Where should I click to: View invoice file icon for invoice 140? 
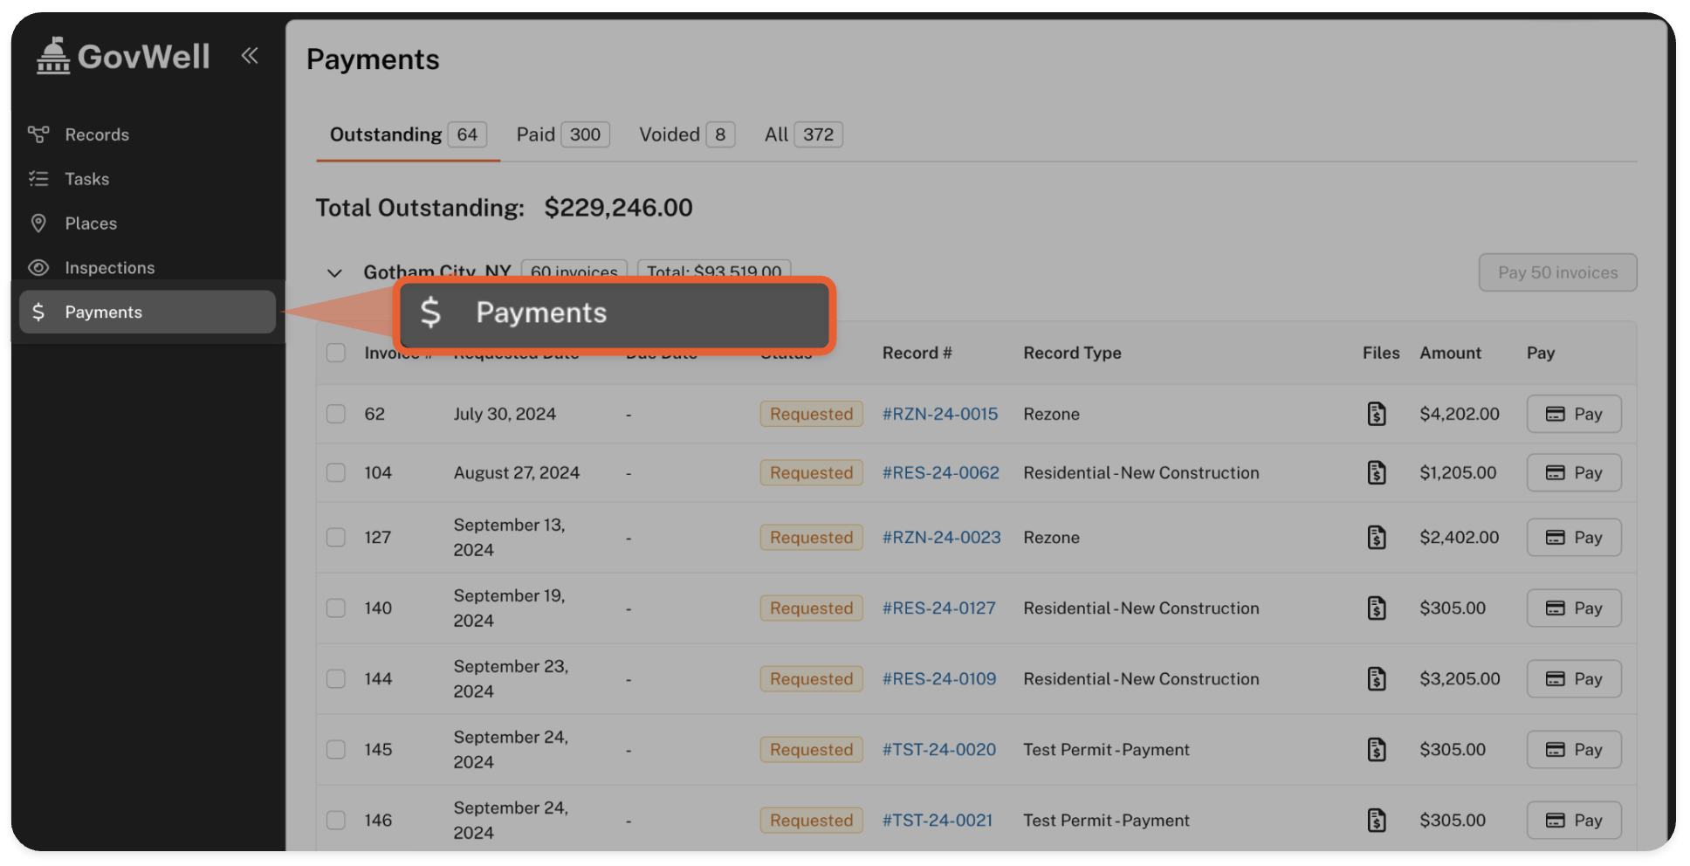(1376, 608)
